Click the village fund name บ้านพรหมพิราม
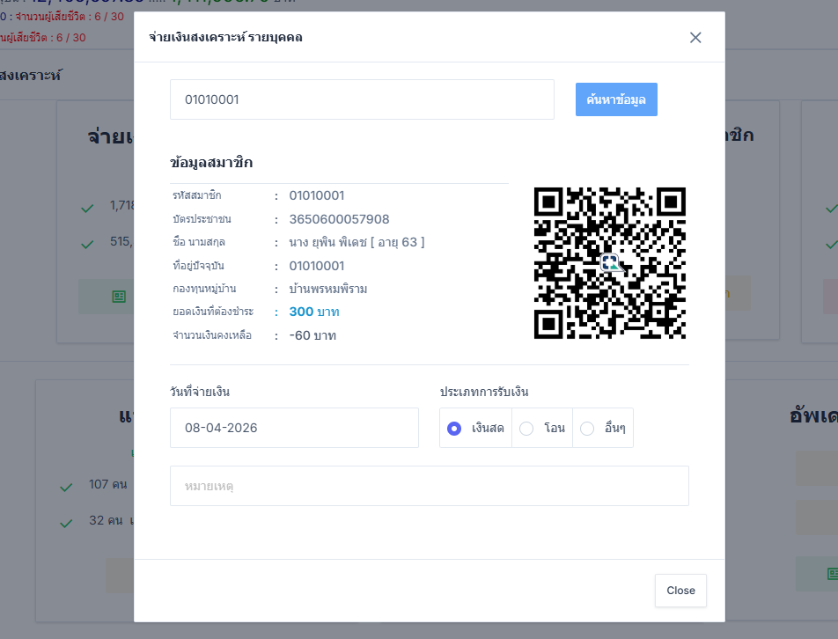 [x=328, y=289]
